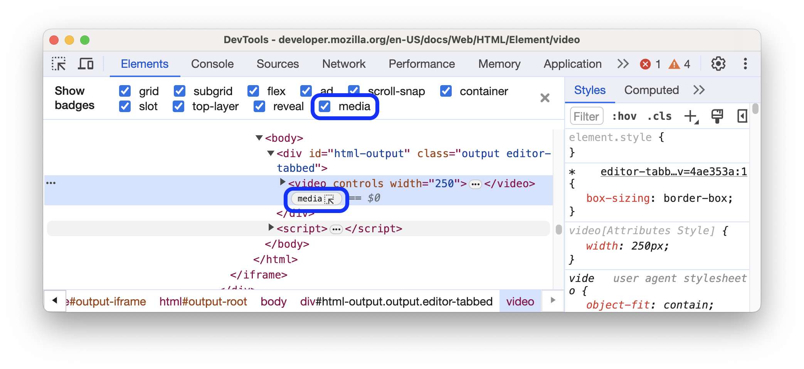This screenshot has width=804, height=369.
Task: Uncheck the media badge checkbox
Action: (325, 106)
